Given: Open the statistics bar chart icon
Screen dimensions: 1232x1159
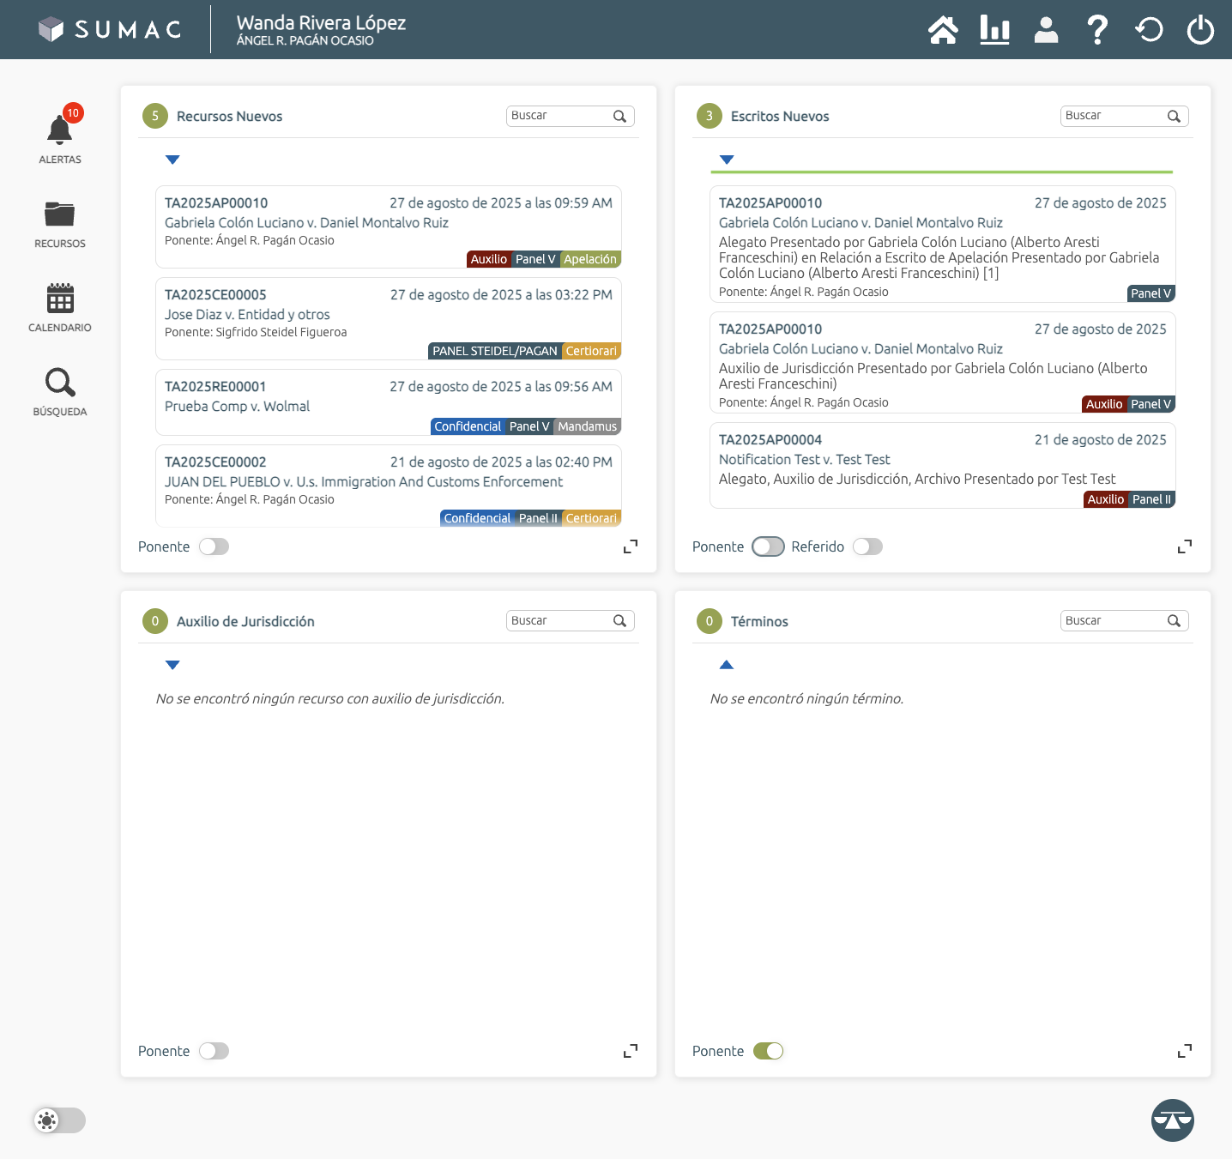Looking at the screenshot, I should click(x=994, y=30).
